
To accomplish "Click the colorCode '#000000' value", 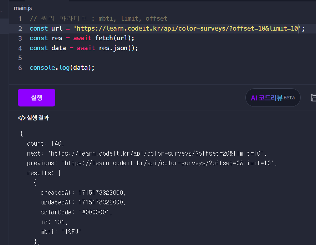I will coord(94,212).
